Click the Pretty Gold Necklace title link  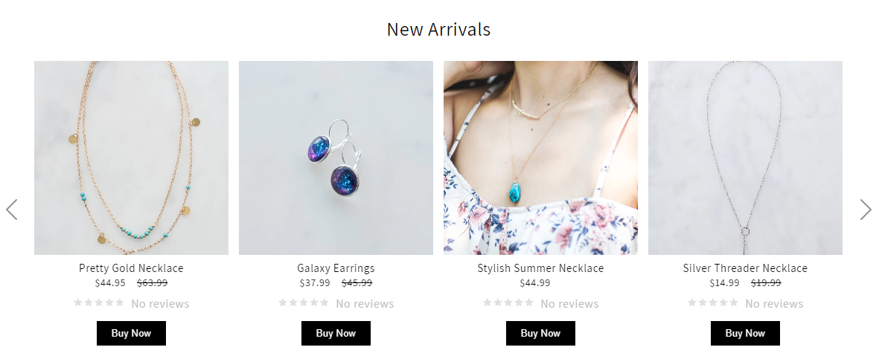tap(131, 268)
